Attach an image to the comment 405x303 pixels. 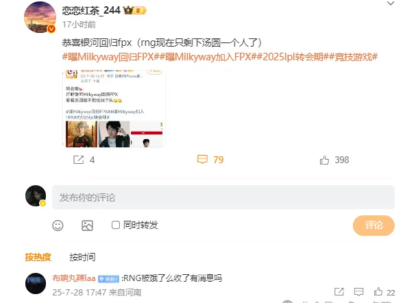click(87, 226)
